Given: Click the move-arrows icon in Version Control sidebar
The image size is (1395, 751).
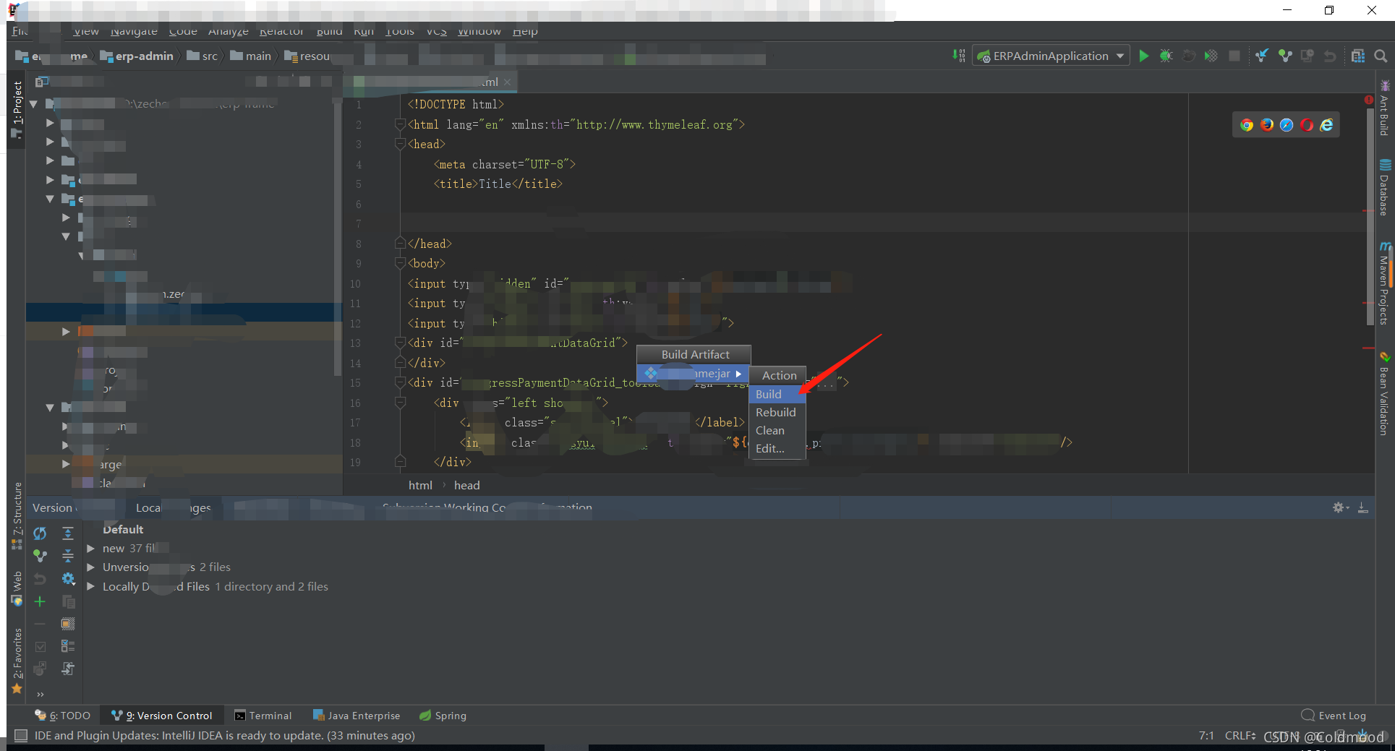Looking at the screenshot, I should click(x=68, y=669).
